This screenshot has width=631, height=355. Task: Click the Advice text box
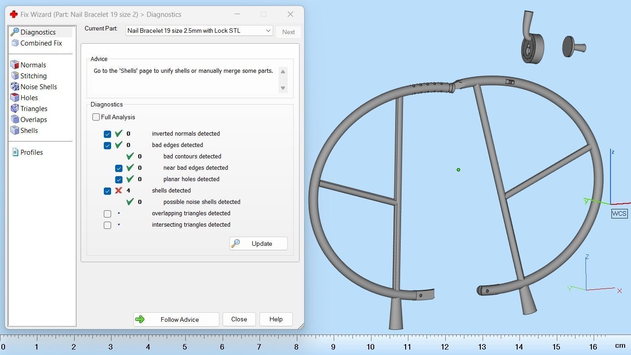(185, 79)
